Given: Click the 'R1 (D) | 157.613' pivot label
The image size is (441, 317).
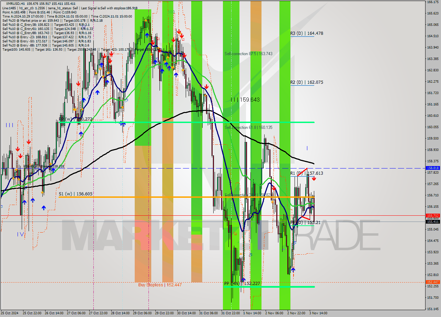Looking at the screenshot, I should point(307,173).
